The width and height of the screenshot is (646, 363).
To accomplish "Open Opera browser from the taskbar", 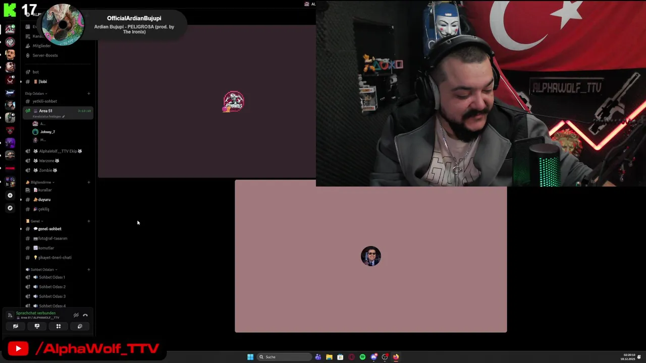I will click(351, 357).
